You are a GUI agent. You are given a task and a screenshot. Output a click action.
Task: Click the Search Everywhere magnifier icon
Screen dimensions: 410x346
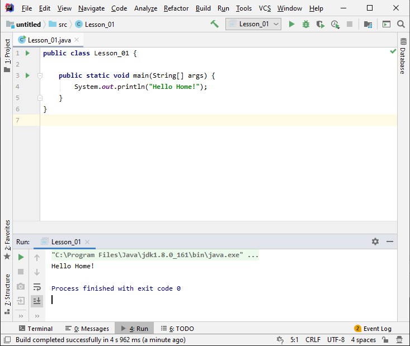click(400, 24)
